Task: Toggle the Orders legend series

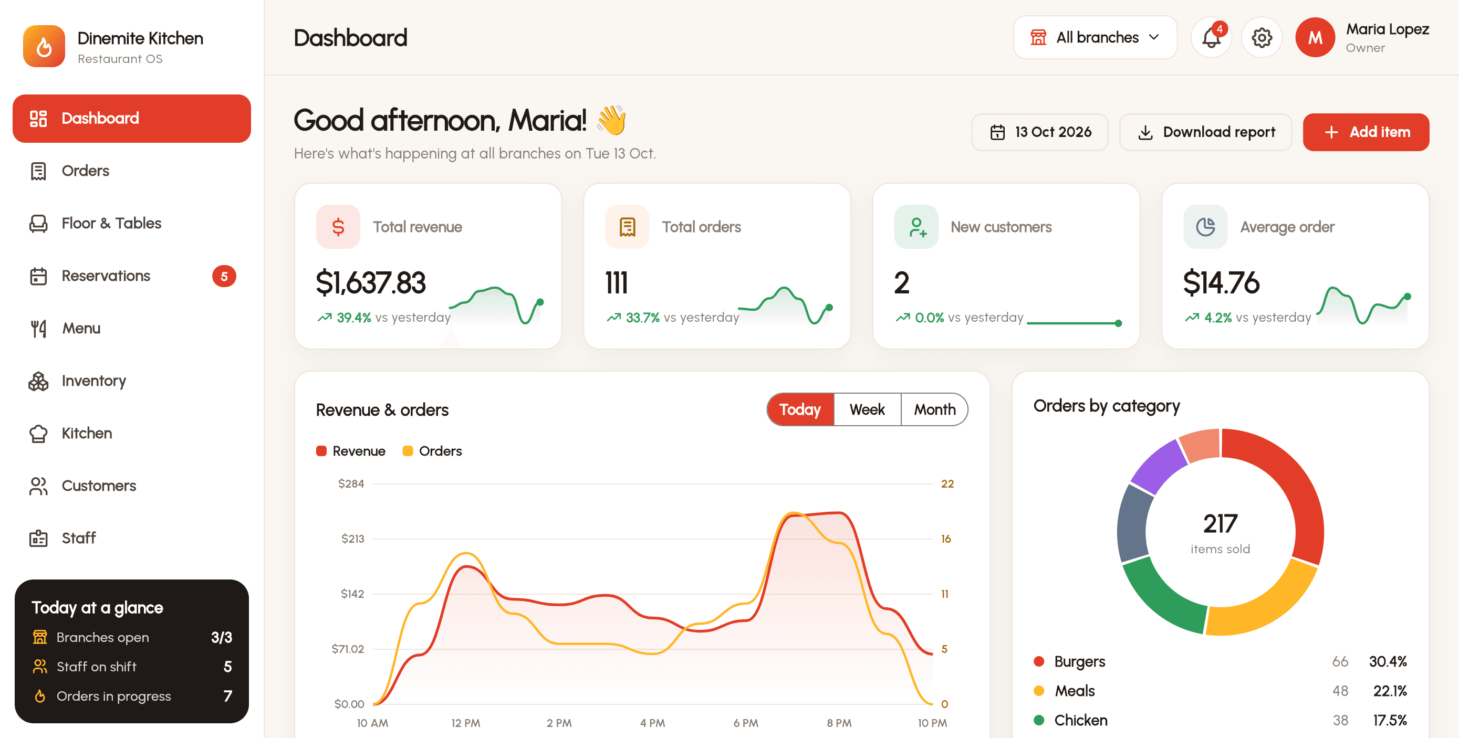Action: tap(432, 451)
